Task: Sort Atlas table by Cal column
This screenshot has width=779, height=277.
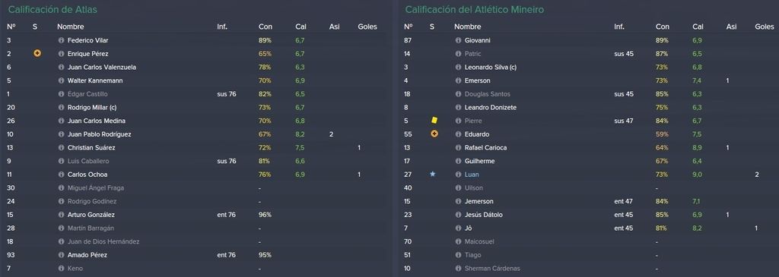Action: [300, 27]
